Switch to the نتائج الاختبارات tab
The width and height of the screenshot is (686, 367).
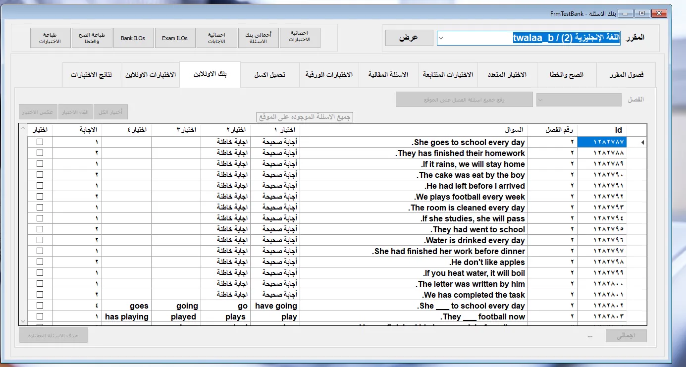point(92,75)
